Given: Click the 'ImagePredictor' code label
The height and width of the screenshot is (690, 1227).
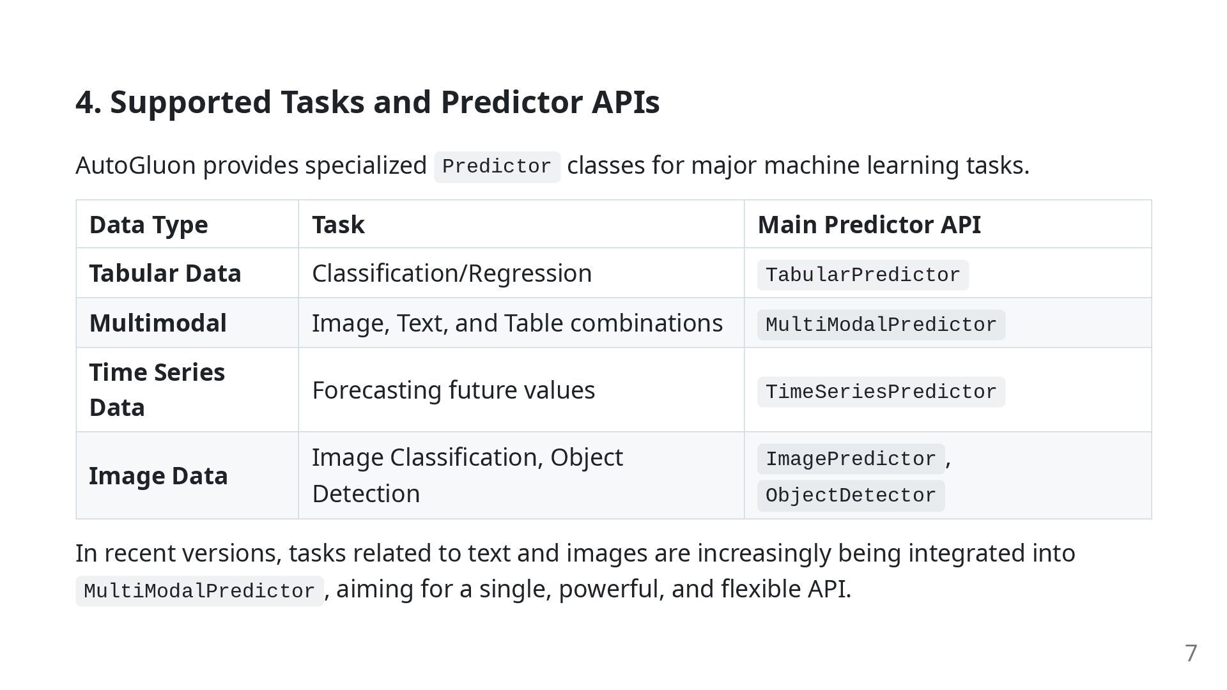Looking at the screenshot, I should tap(851, 459).
